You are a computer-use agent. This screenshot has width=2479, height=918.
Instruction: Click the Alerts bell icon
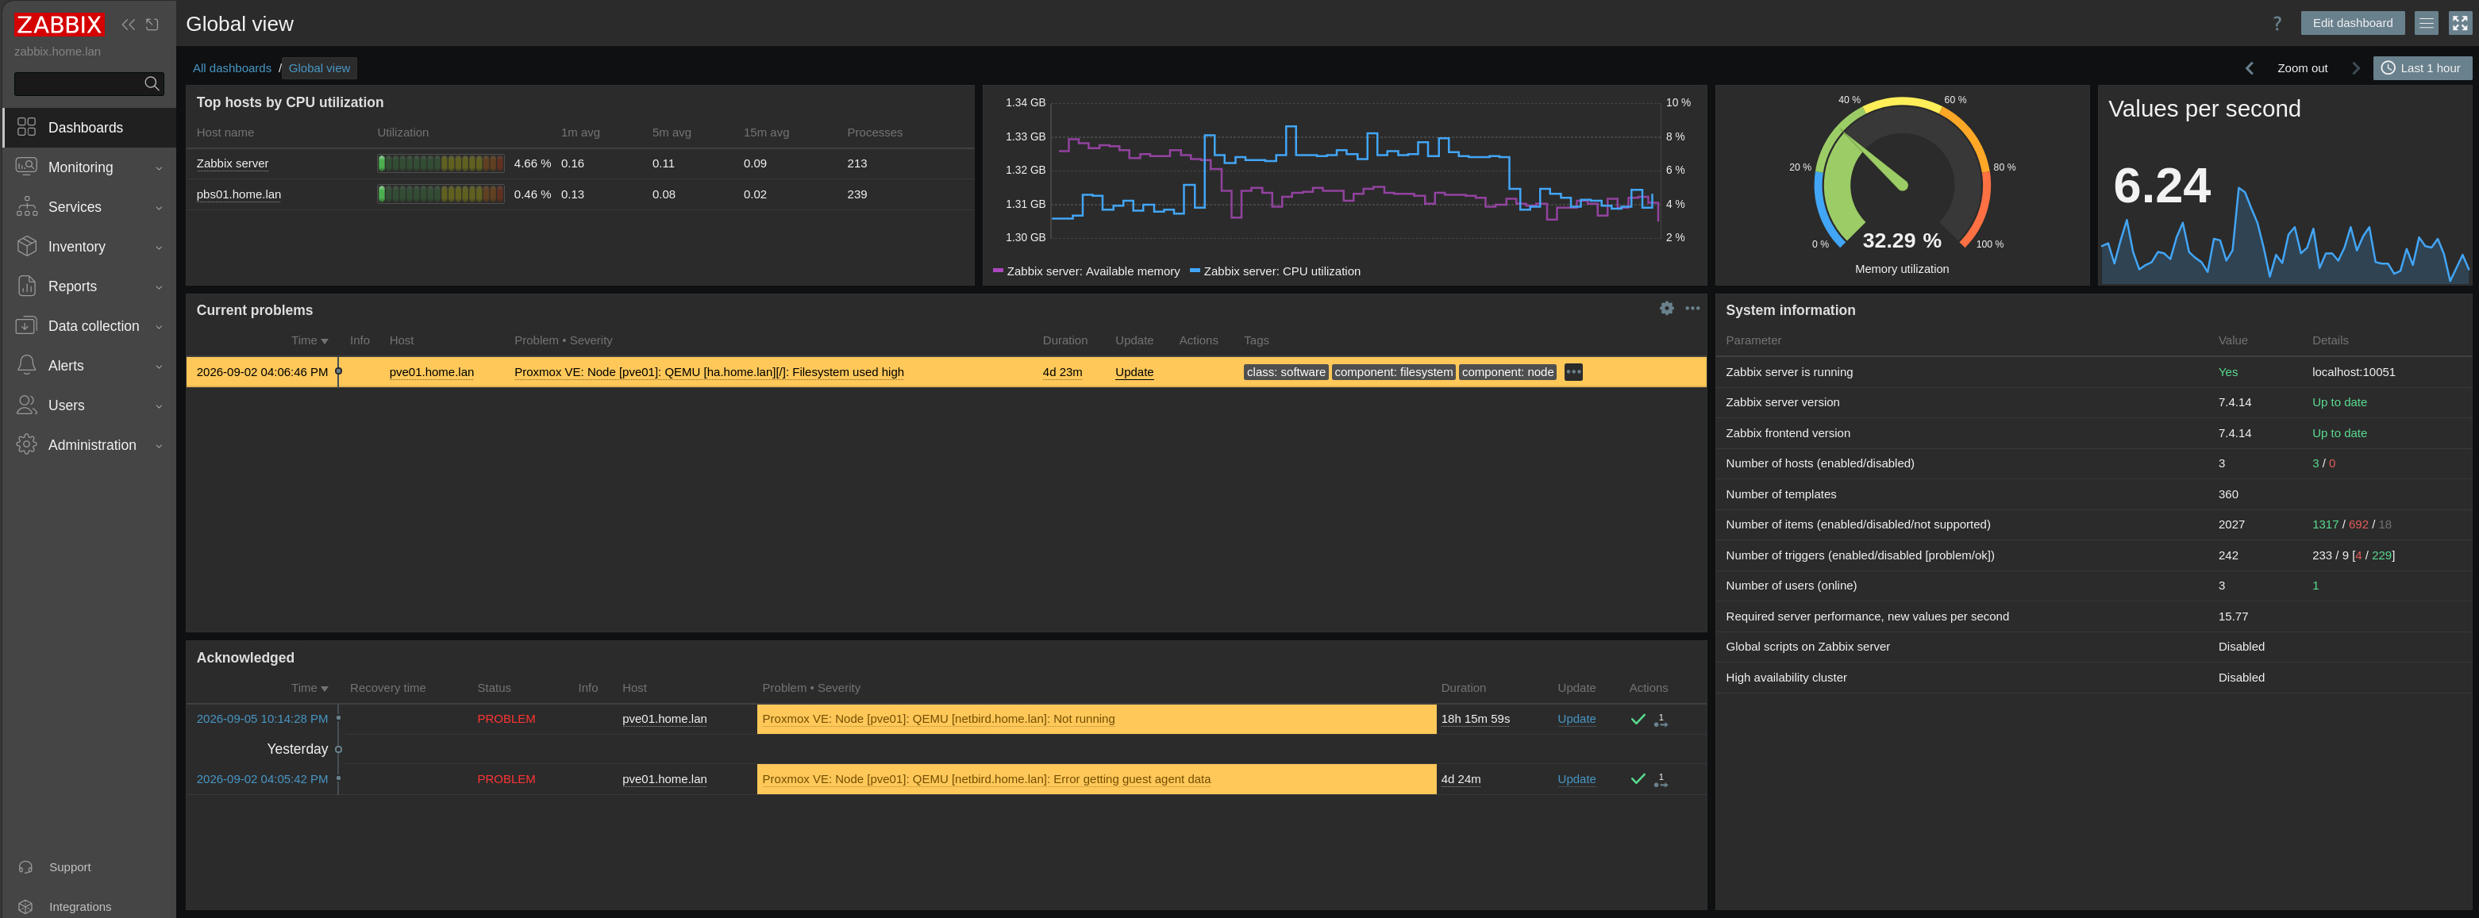[x=27, y=366]
